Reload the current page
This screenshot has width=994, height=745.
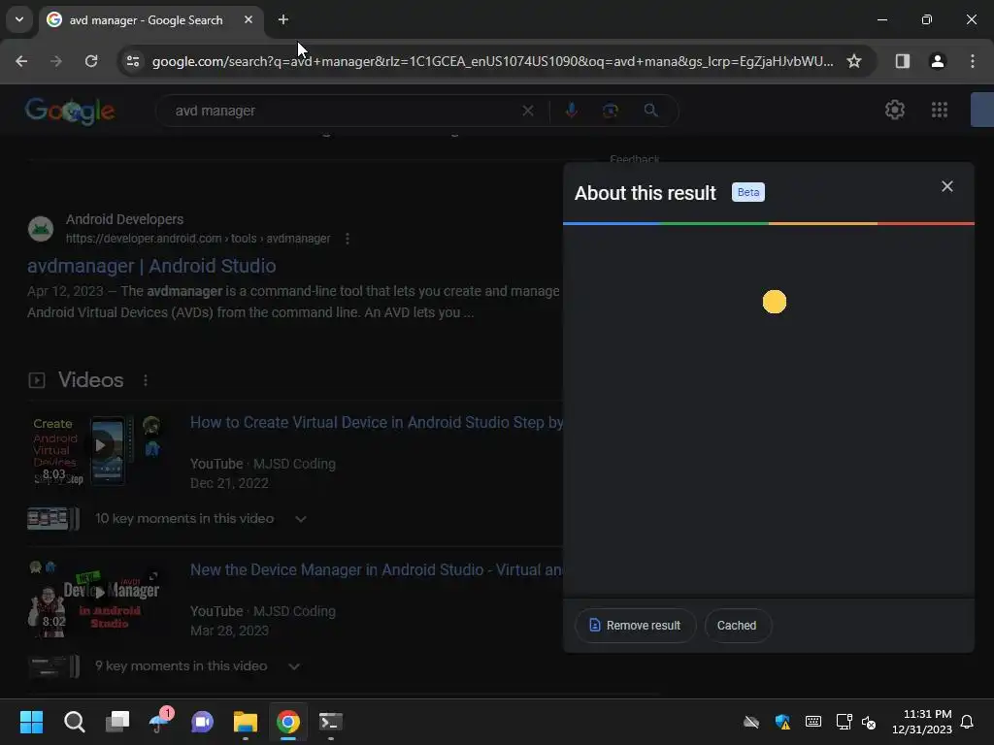click(x=91, y=61)
